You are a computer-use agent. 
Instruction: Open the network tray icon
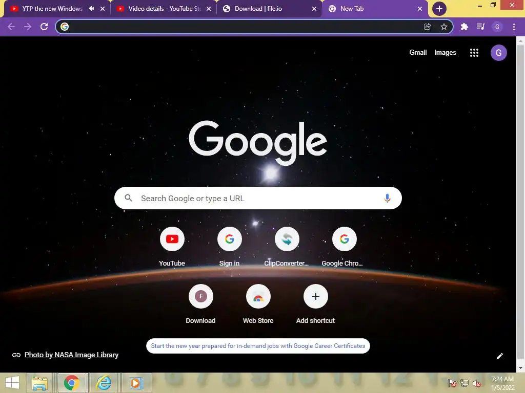tap(464, 383)
